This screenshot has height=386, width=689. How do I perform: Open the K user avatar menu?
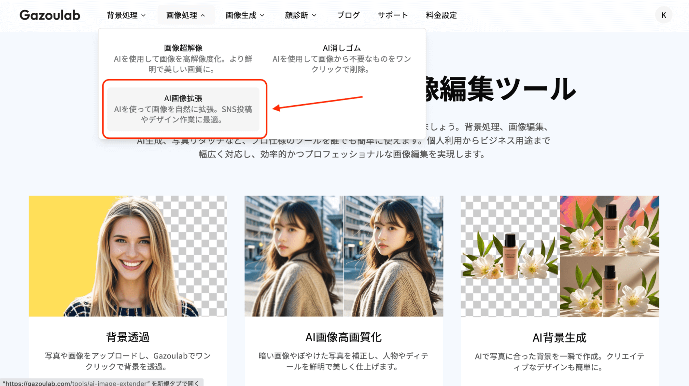point(663,15)
